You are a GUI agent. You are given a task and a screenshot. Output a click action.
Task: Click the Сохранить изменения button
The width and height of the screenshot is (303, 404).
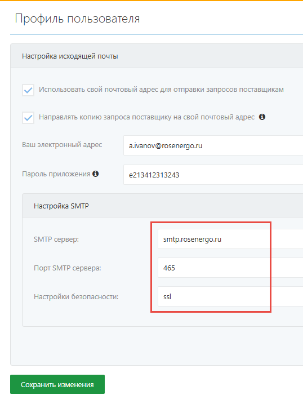pos(57,384)
